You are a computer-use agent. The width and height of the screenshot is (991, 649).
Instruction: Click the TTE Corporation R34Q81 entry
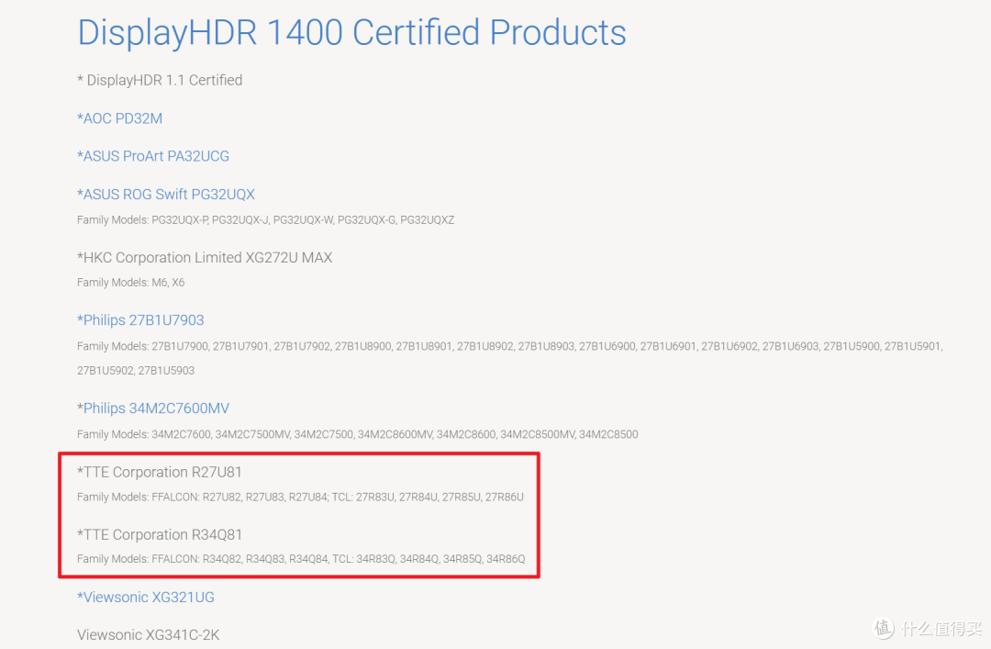coord(160,534)
